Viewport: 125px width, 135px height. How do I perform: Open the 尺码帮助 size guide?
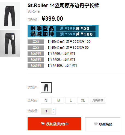tap(98, 100)
